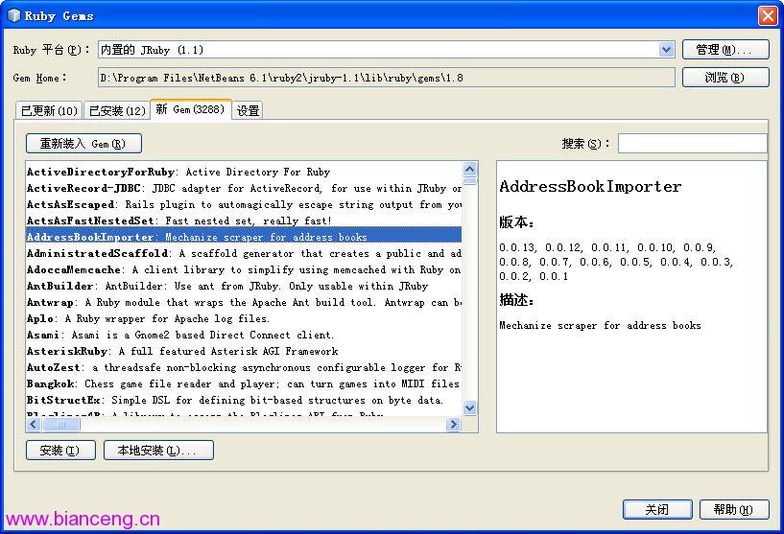Select the AsteriskRuby gem row
This screenshot has width=784, height=534.
click(244, 351)
